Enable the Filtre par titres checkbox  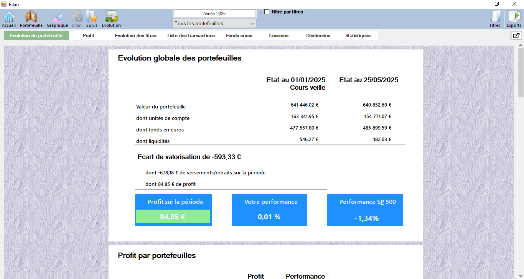(267, 12)
